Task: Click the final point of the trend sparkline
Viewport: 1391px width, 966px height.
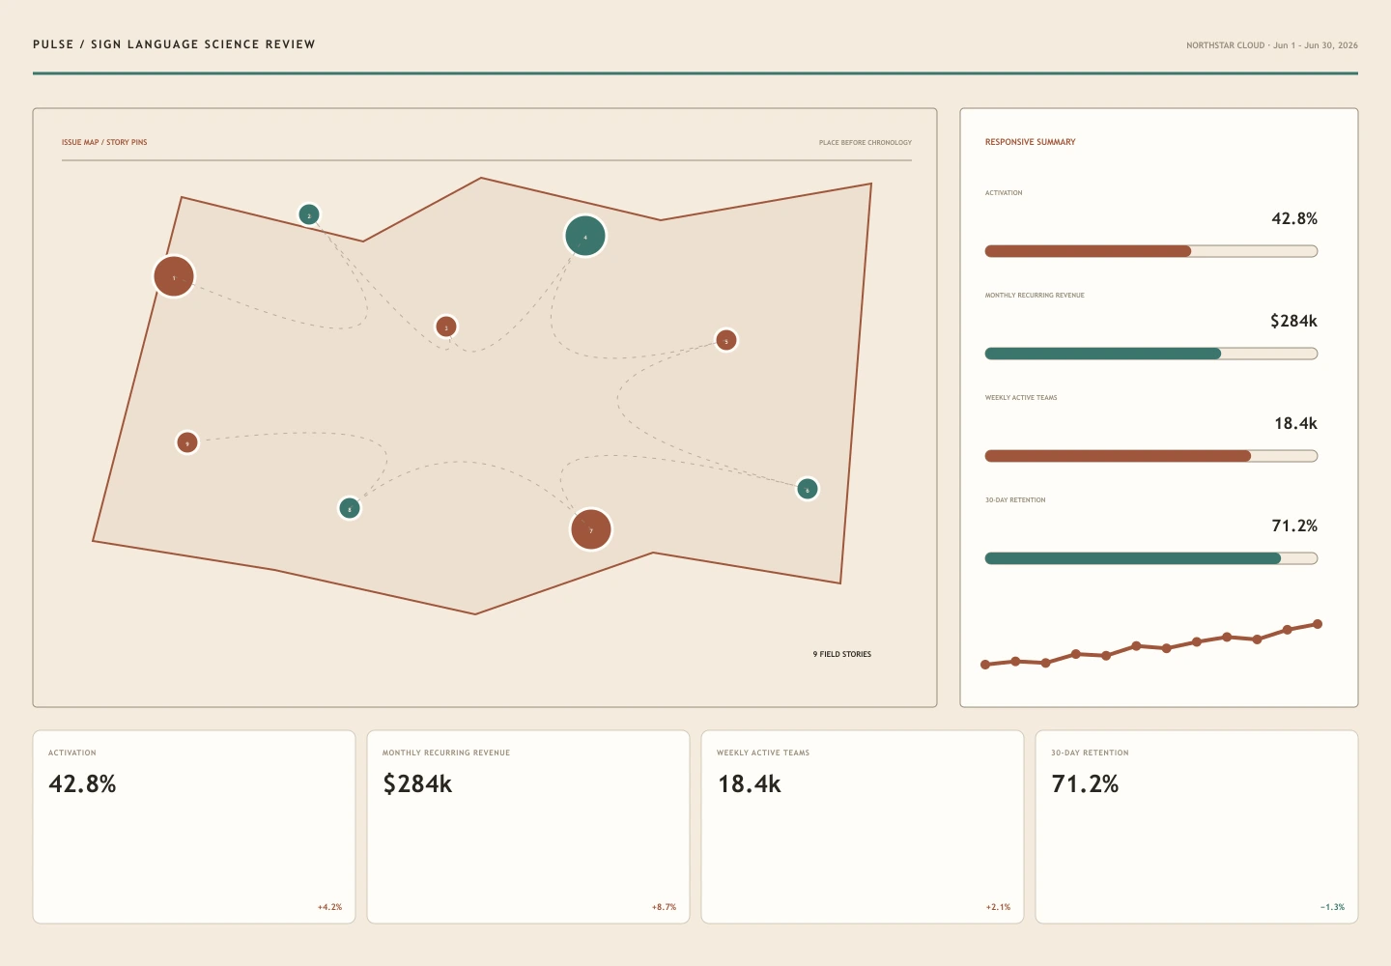Action: tap(1318, 624)
